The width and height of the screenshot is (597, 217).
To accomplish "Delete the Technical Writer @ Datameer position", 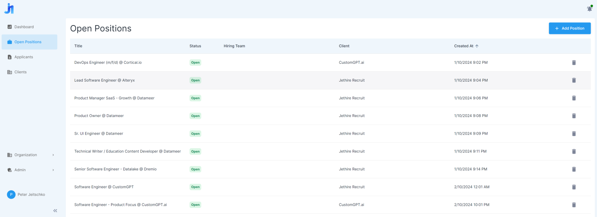I will pyautogui.click(x=574, y=151).
